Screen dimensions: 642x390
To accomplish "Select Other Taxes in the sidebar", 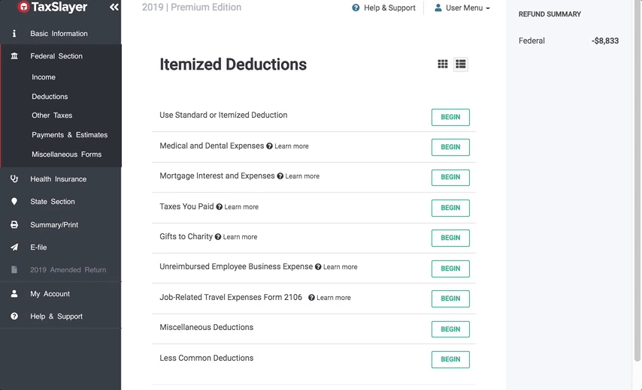I will click(52, 115).
